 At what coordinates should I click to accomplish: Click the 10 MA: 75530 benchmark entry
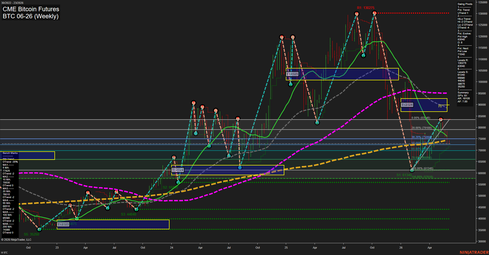pos(7,181)
